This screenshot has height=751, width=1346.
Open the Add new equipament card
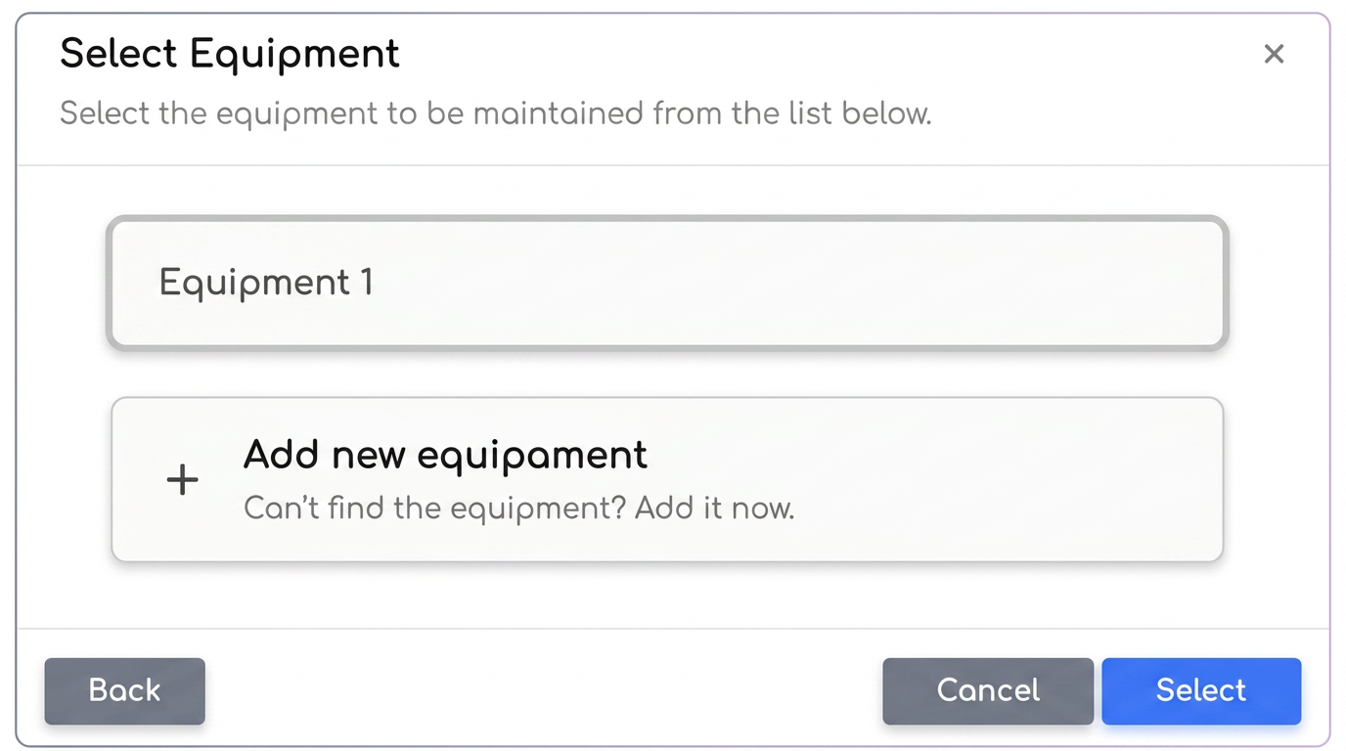pyautogui.click(x=667, y=479)
